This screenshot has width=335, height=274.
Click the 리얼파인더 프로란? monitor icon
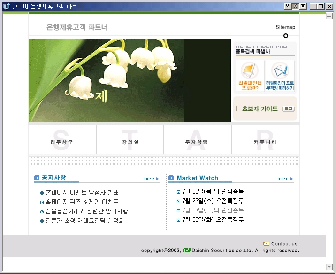[249, 70]
